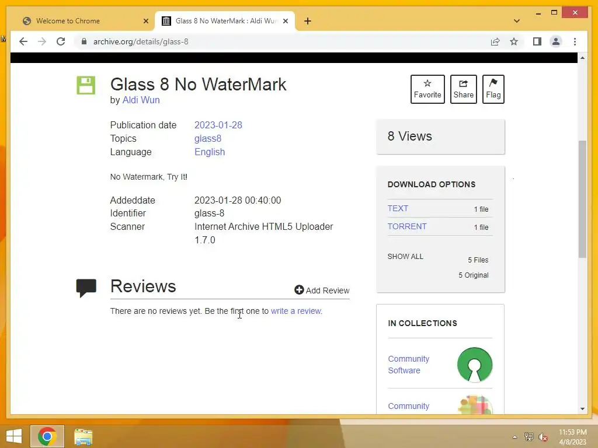Click the address bar URL field

point(282,41)
